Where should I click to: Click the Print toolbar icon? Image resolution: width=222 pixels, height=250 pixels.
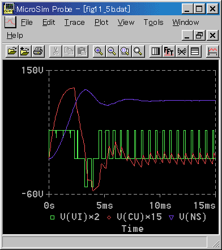38,51
